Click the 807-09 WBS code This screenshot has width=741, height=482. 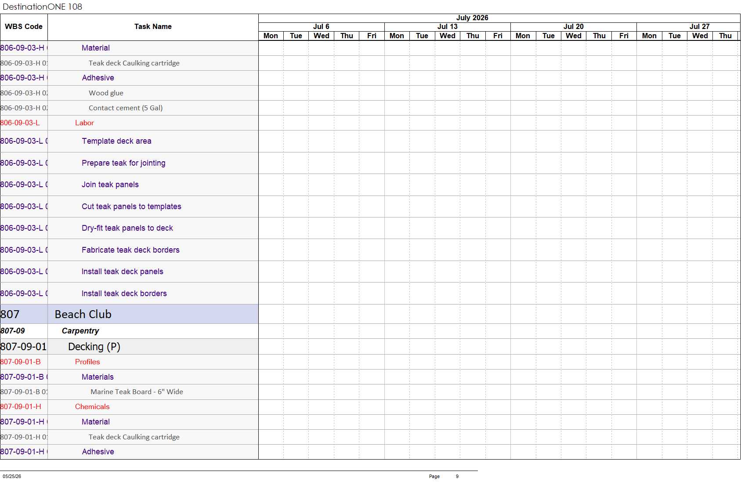click(13, 331)
